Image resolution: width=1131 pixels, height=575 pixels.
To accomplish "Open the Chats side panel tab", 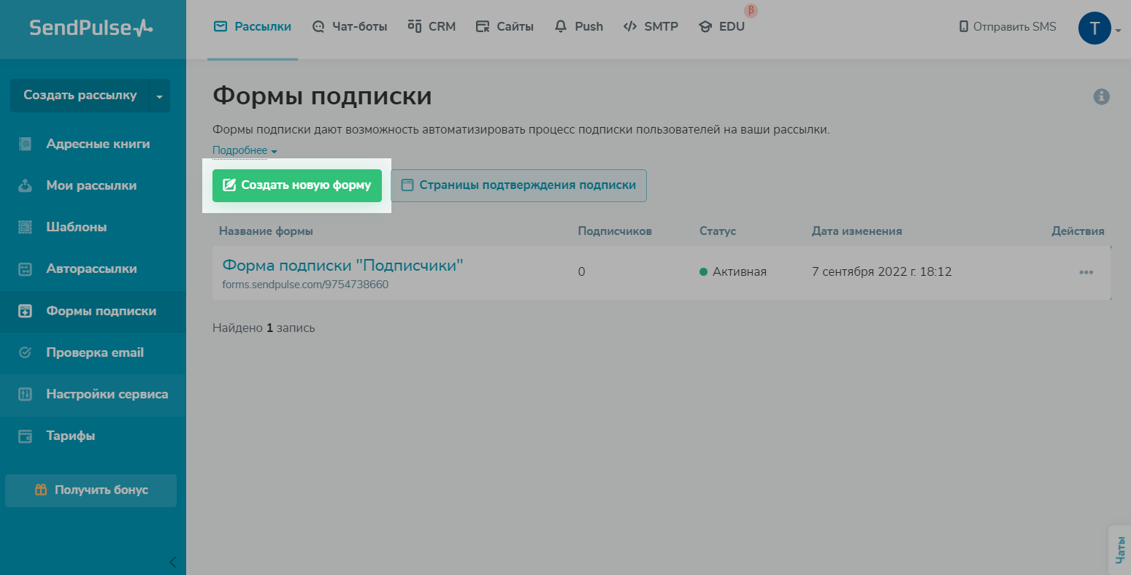I will coord(1120,549).
